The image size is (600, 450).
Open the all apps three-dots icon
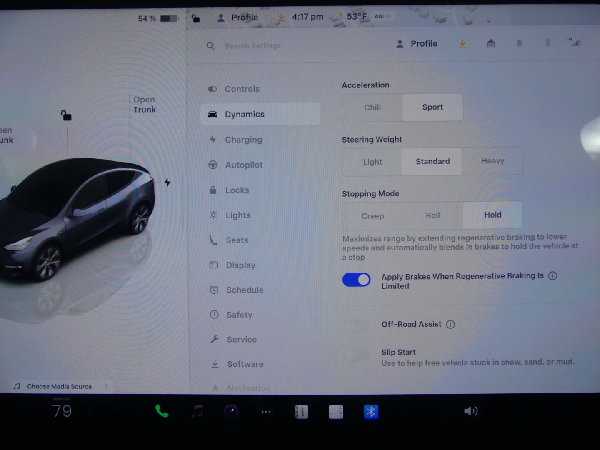point(266,412)
